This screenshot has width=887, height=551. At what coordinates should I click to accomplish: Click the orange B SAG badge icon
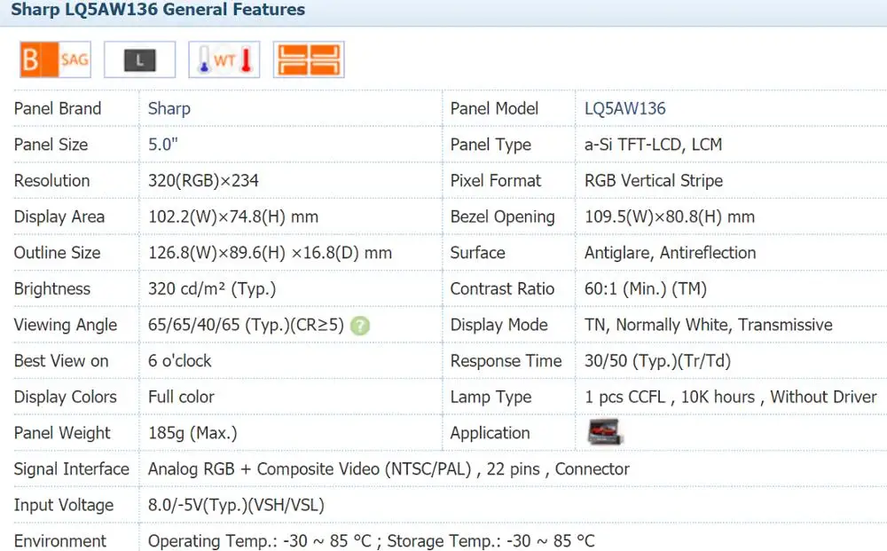point(55,59)
